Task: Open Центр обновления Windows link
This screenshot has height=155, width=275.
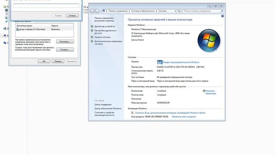Action: pos(108,108)
